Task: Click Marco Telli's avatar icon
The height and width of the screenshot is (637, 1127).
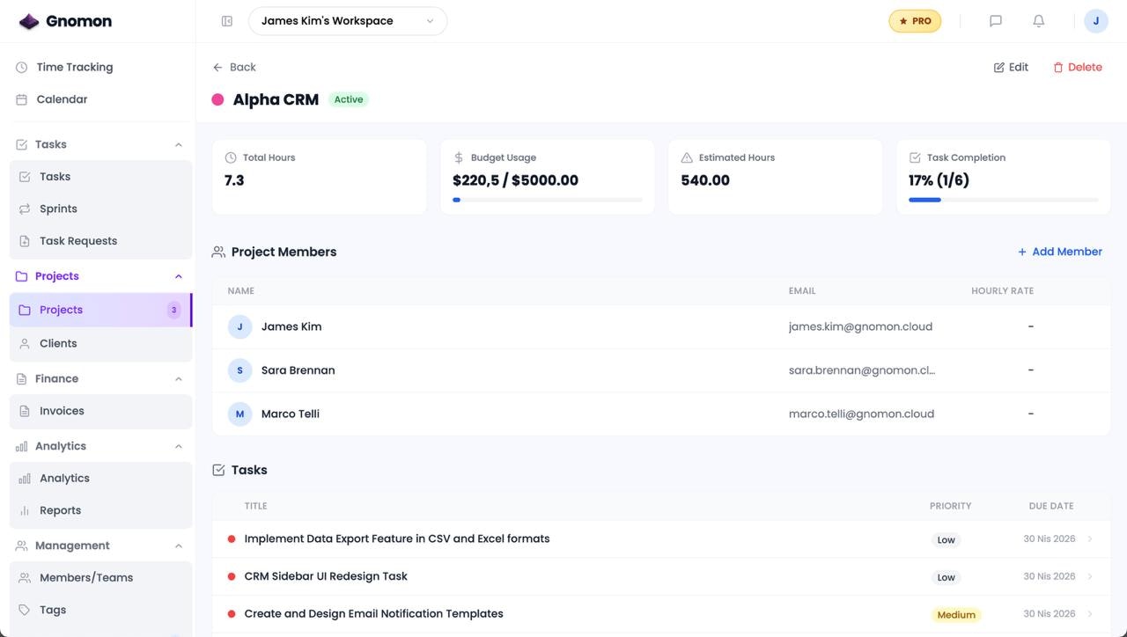Action: pyautogui.click(x=239, y=414)
